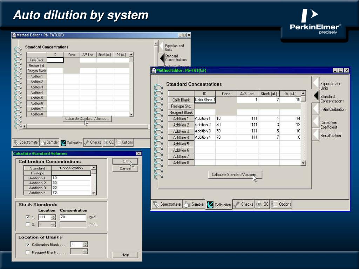
Task: Click Addition 3 Conc cell with 50
Action: 226,131
